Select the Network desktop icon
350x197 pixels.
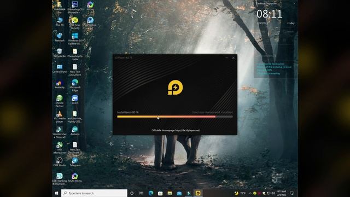point(60,37)
